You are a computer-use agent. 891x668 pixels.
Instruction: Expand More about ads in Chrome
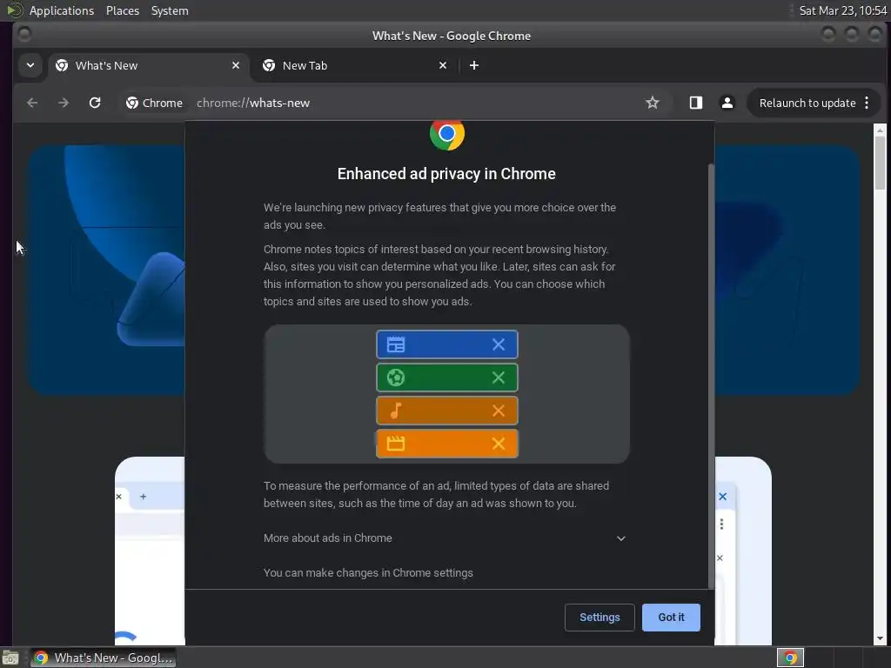pos(445,538)
